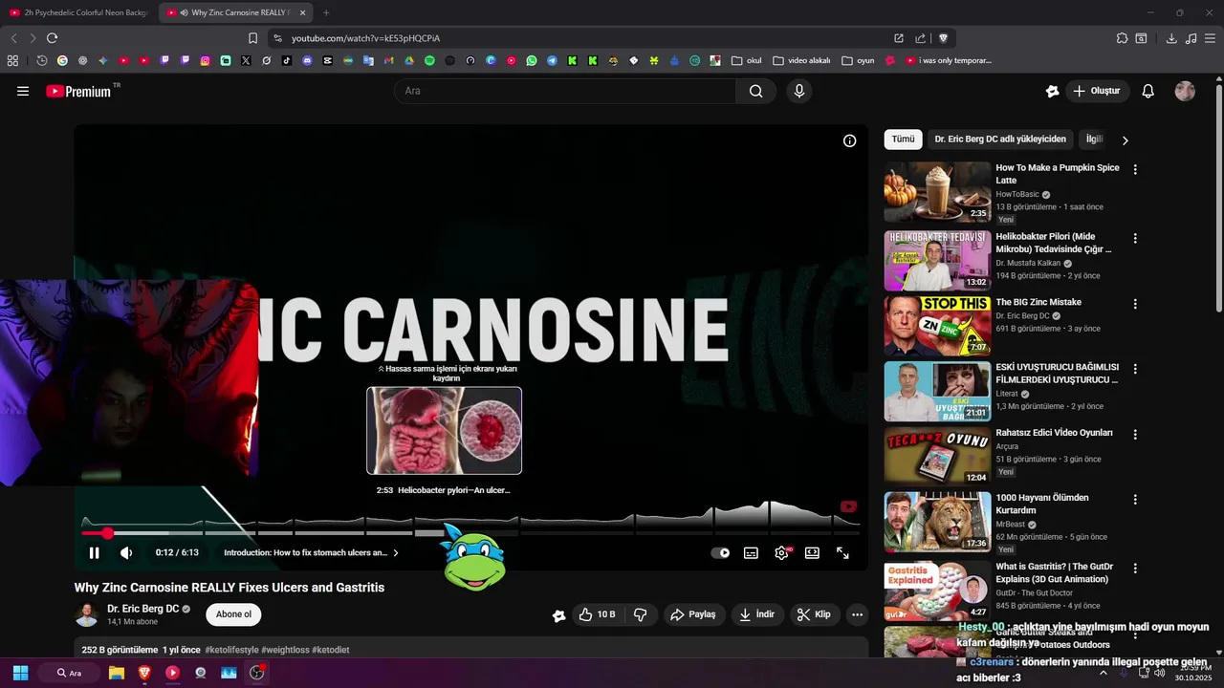Open options for Helikobakter Pilori video
The height and width of the screenshot is (688, 1224).
point(1135,238)
